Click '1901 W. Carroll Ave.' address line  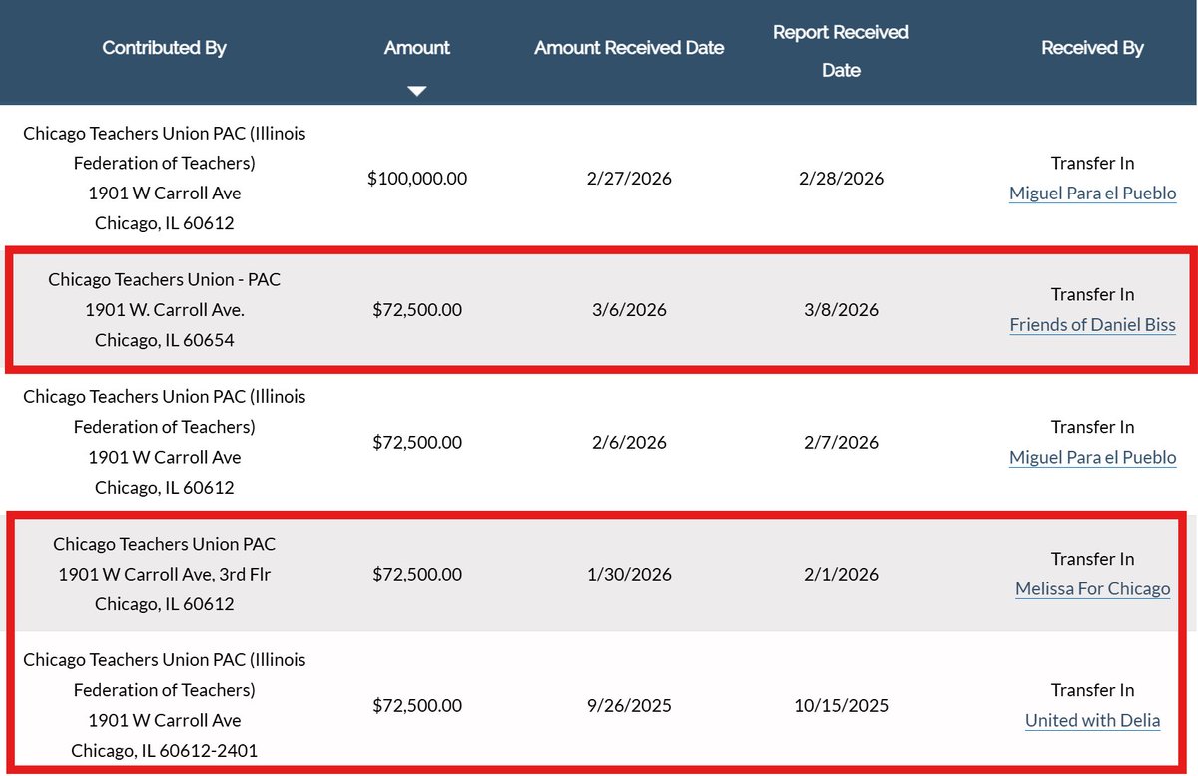(165, 310)
